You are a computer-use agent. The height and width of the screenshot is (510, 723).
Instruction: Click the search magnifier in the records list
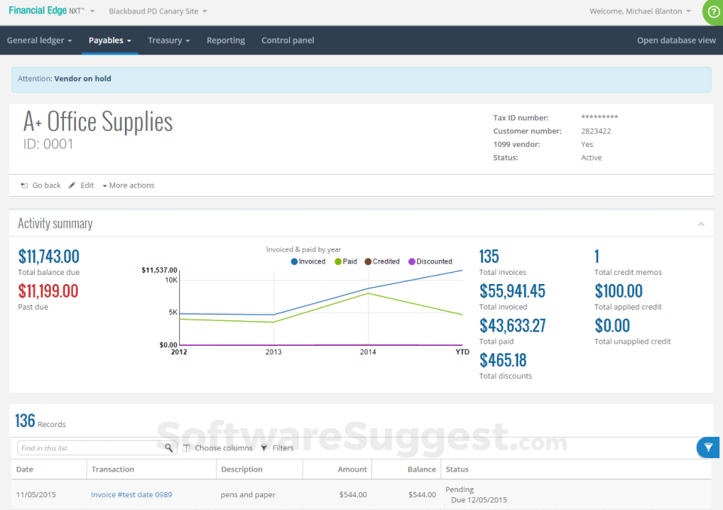tap(170, 447)
